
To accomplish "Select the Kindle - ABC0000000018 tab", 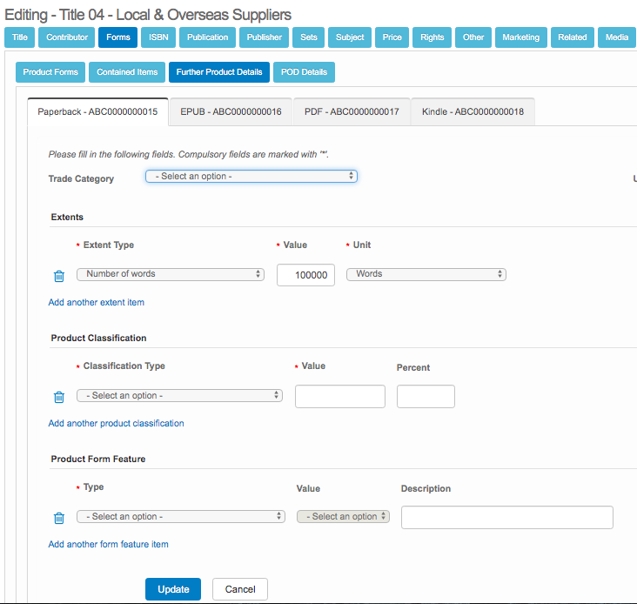I will (x=473, y=112).
